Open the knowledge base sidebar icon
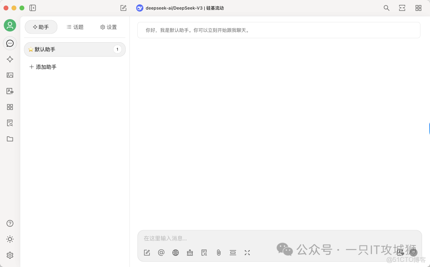This screenshot has width=430, height=267. [10, 123]
